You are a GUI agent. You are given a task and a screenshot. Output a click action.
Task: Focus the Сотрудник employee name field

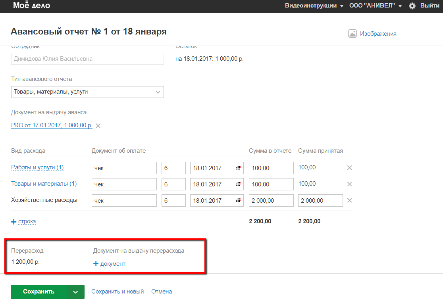point(87,59)
